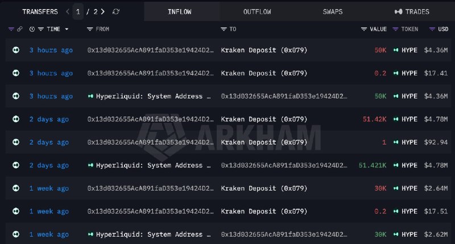Open chain icon of 51.42K transfer row
The image size is (455, 244).
[16, 119]
